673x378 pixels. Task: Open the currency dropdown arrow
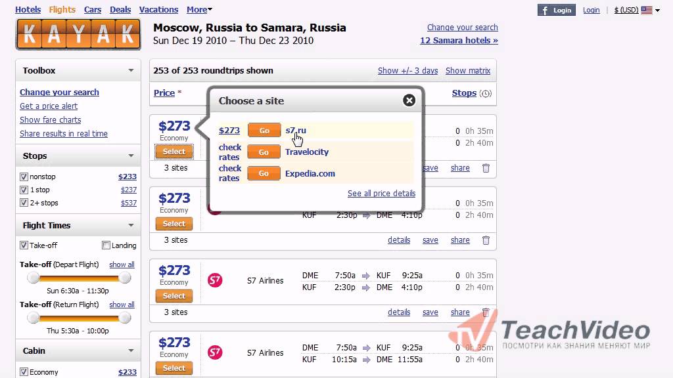coord(657,10)
